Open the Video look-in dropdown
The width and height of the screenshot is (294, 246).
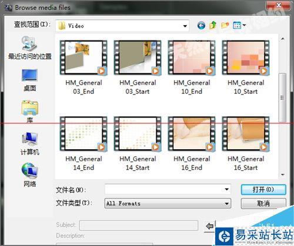(x=122, y=26)
